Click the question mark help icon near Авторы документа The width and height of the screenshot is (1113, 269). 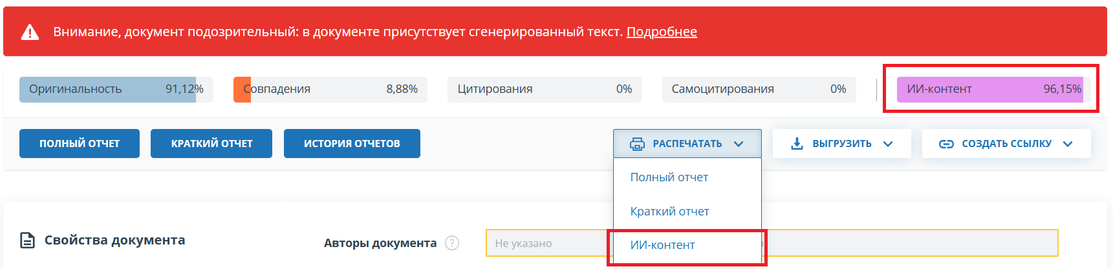tap(452, 243)
